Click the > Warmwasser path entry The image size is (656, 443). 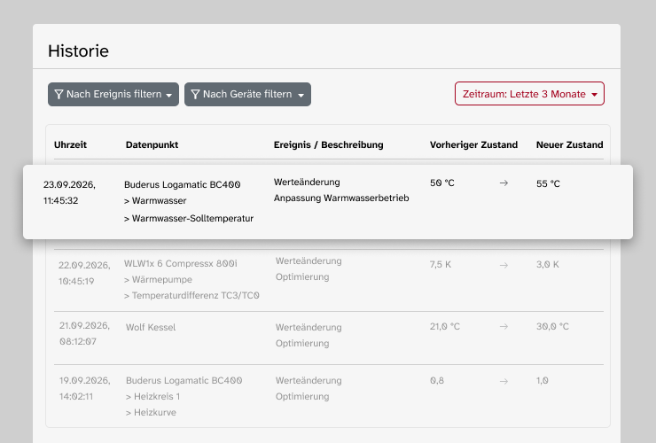pyautogui.click(x=155, y=201)
